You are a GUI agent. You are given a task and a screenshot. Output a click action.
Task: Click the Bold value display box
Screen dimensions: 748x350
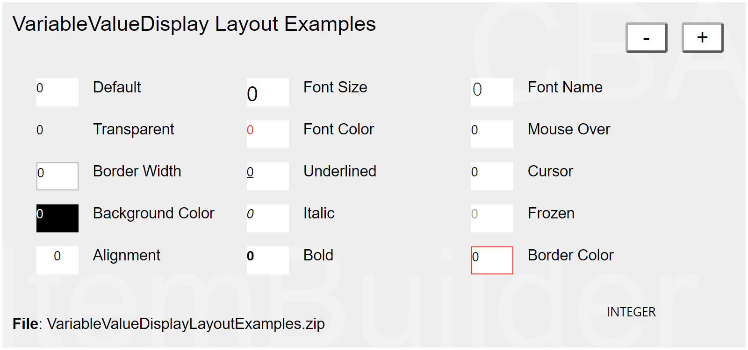click(267, 260)
